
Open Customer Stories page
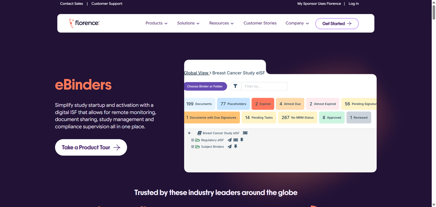[x=260, y=23]
